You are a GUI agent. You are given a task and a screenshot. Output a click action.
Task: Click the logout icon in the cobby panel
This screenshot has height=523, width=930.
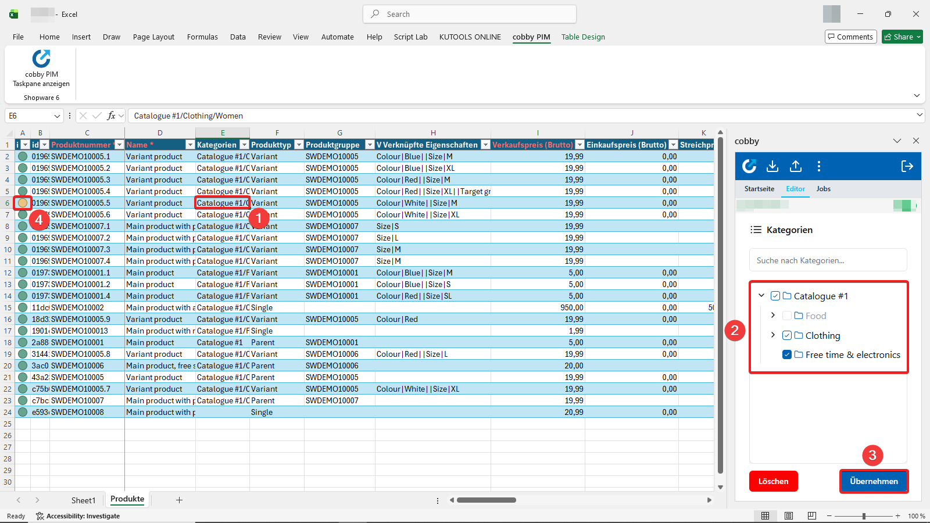click(x=907, y=166)
